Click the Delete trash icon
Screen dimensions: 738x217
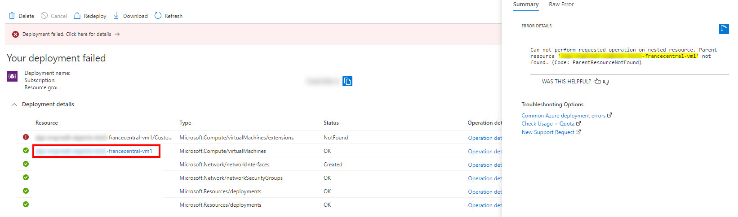click(12, 16)
